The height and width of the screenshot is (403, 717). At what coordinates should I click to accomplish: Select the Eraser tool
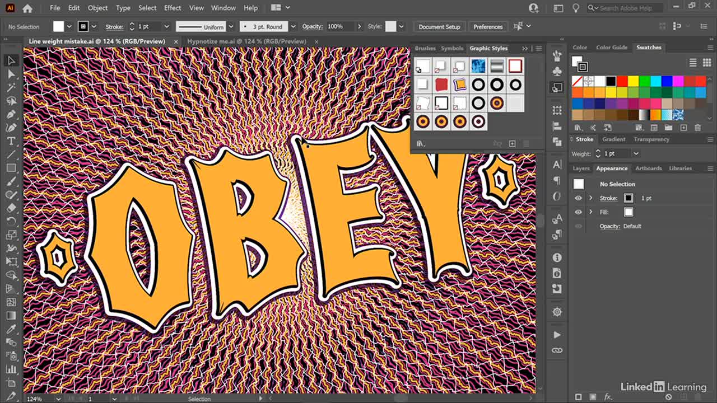click(11, 208)
